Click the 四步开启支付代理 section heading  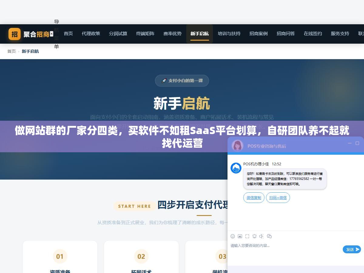[x=193, y=205]
